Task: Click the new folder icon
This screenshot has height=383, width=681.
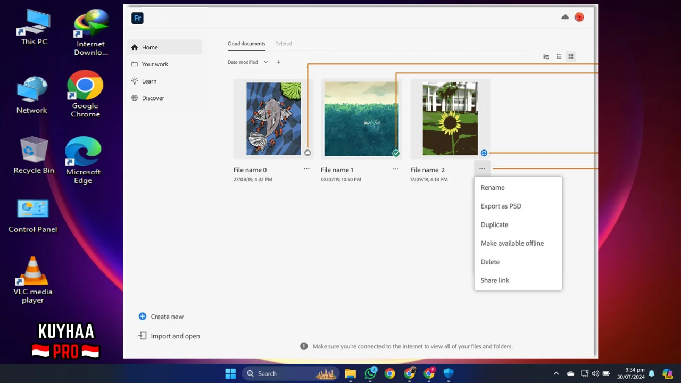Action: 546,56
